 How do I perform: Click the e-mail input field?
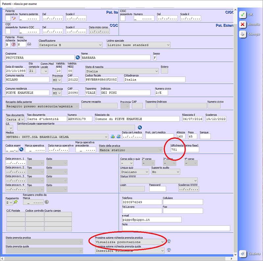point(152,220)
